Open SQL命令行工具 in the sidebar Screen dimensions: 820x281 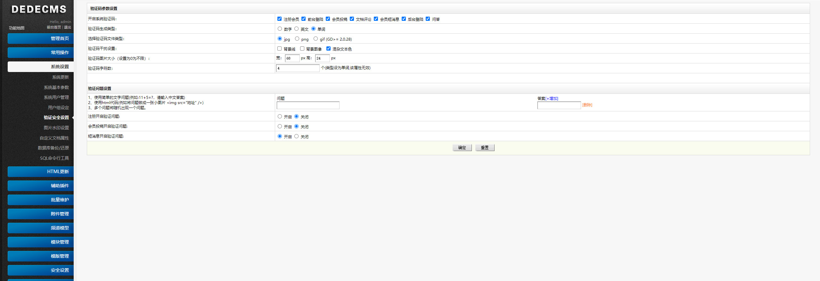click(54, 158)
